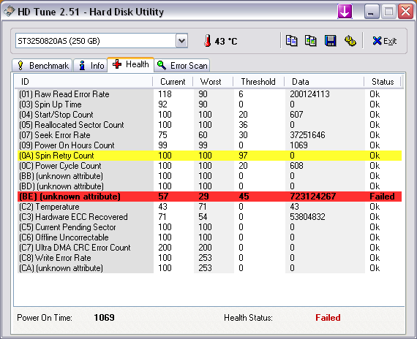The width and height of the screenshot is (417, 339).
Task: Sort by the Worst column header
Action: coord(213,82)
